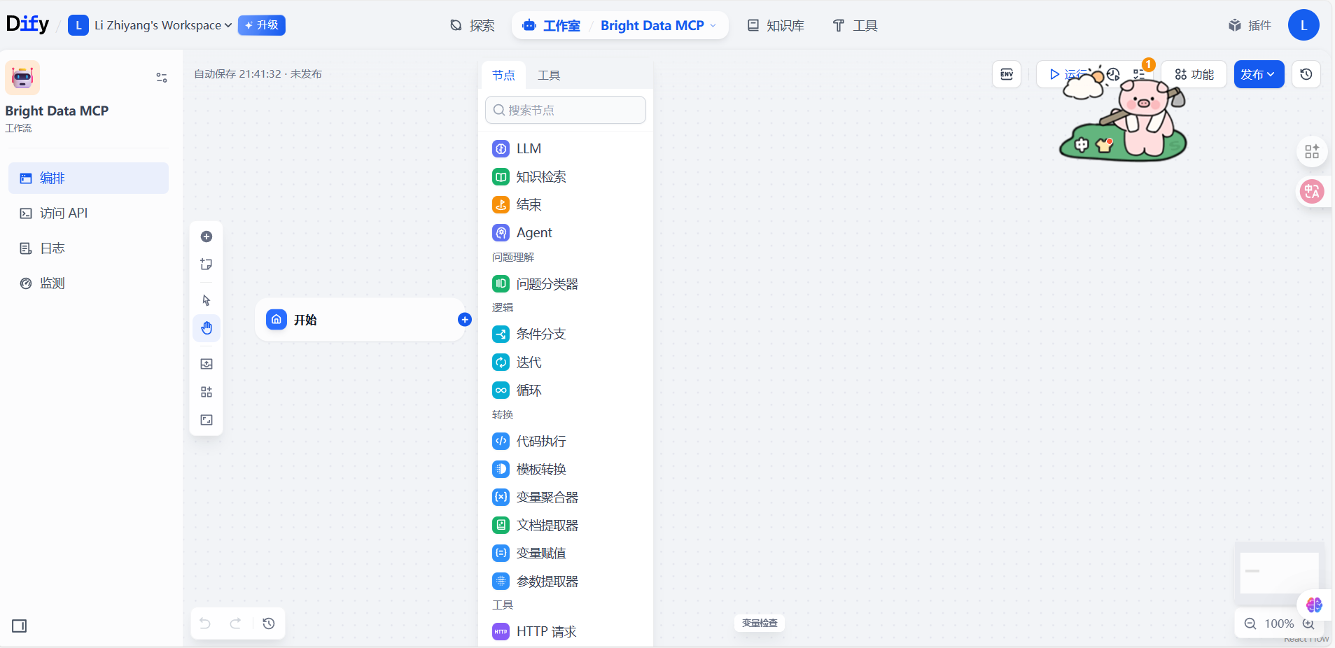Image resolution: width=1335 pixels, height=648 pixels.
Task: Go to the 工作室 studio page
Action: tap(552, 26)
